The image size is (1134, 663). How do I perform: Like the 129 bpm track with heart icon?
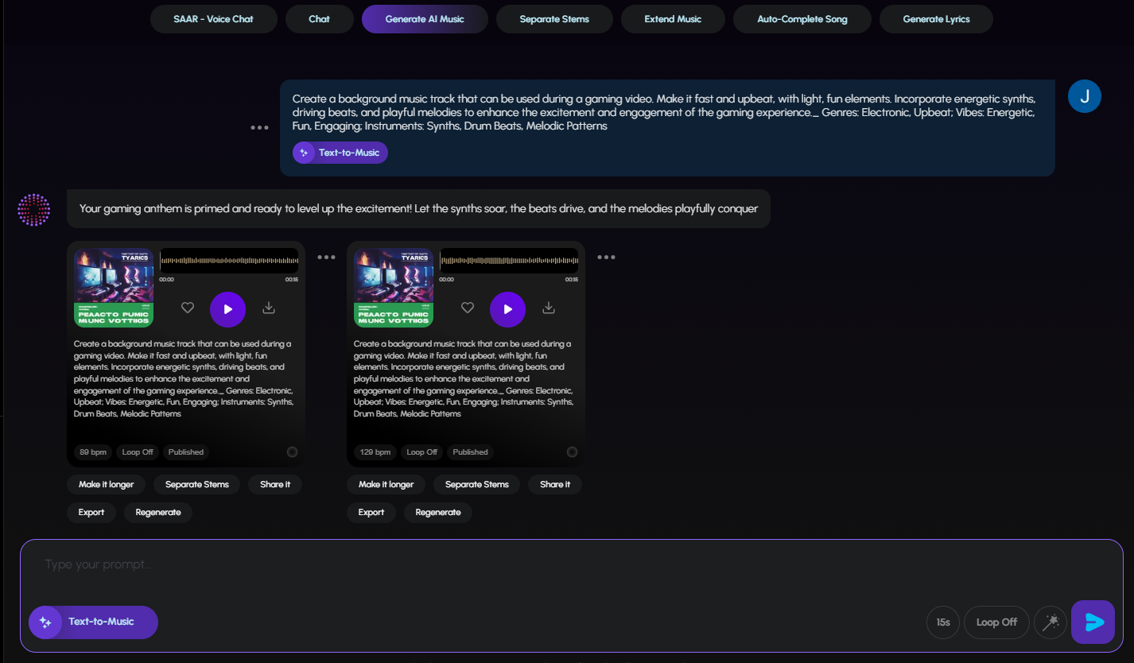(x=468, y=308)
